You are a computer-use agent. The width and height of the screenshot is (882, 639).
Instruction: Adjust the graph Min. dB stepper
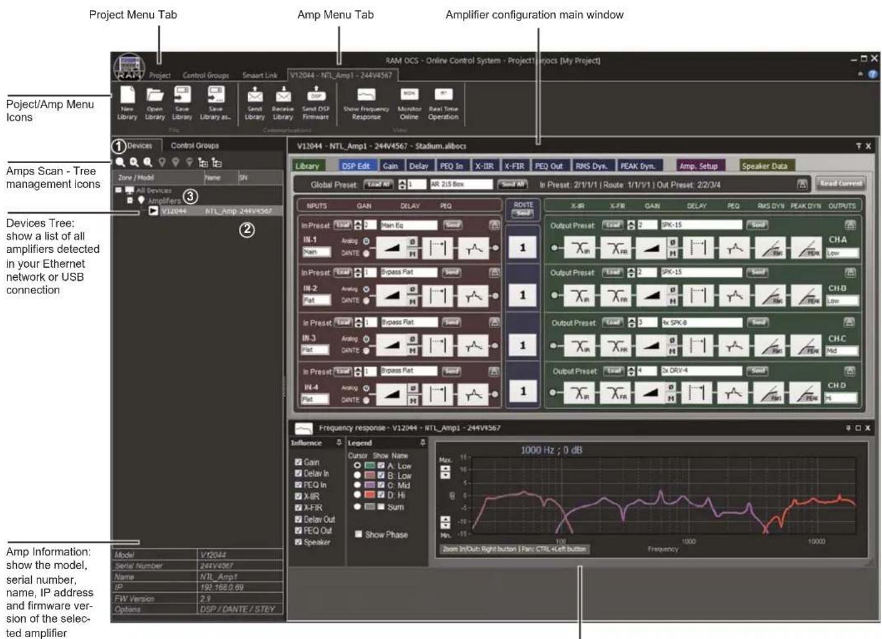pyautogui.click(x=445, y=522)
